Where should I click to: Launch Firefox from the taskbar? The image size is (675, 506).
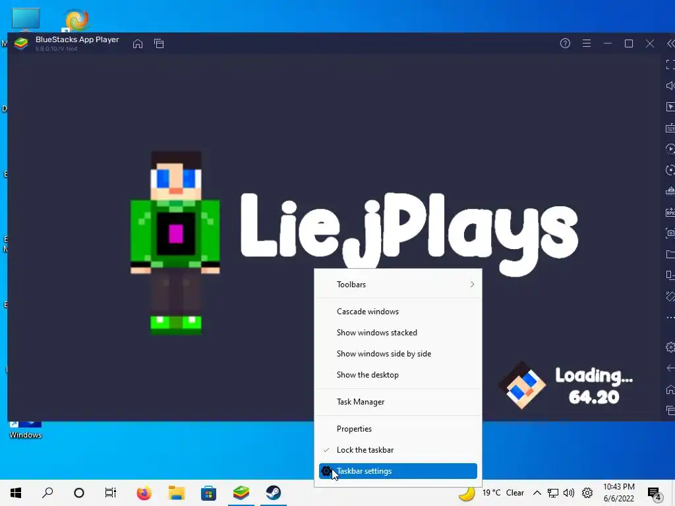(x=144, y=493)
